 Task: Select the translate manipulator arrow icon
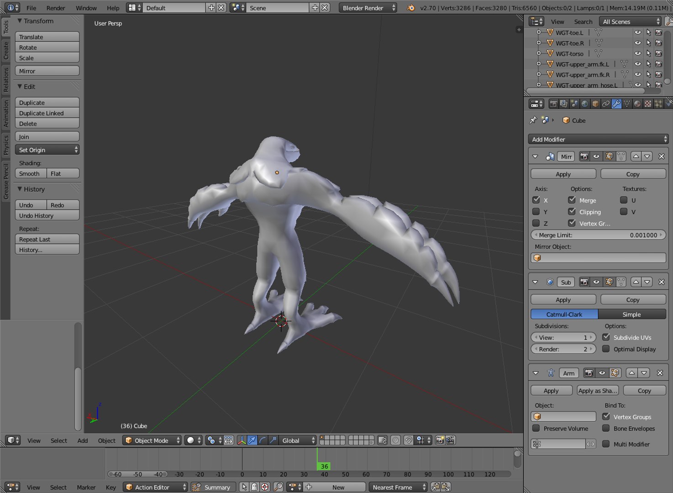[x=252, y=441]
